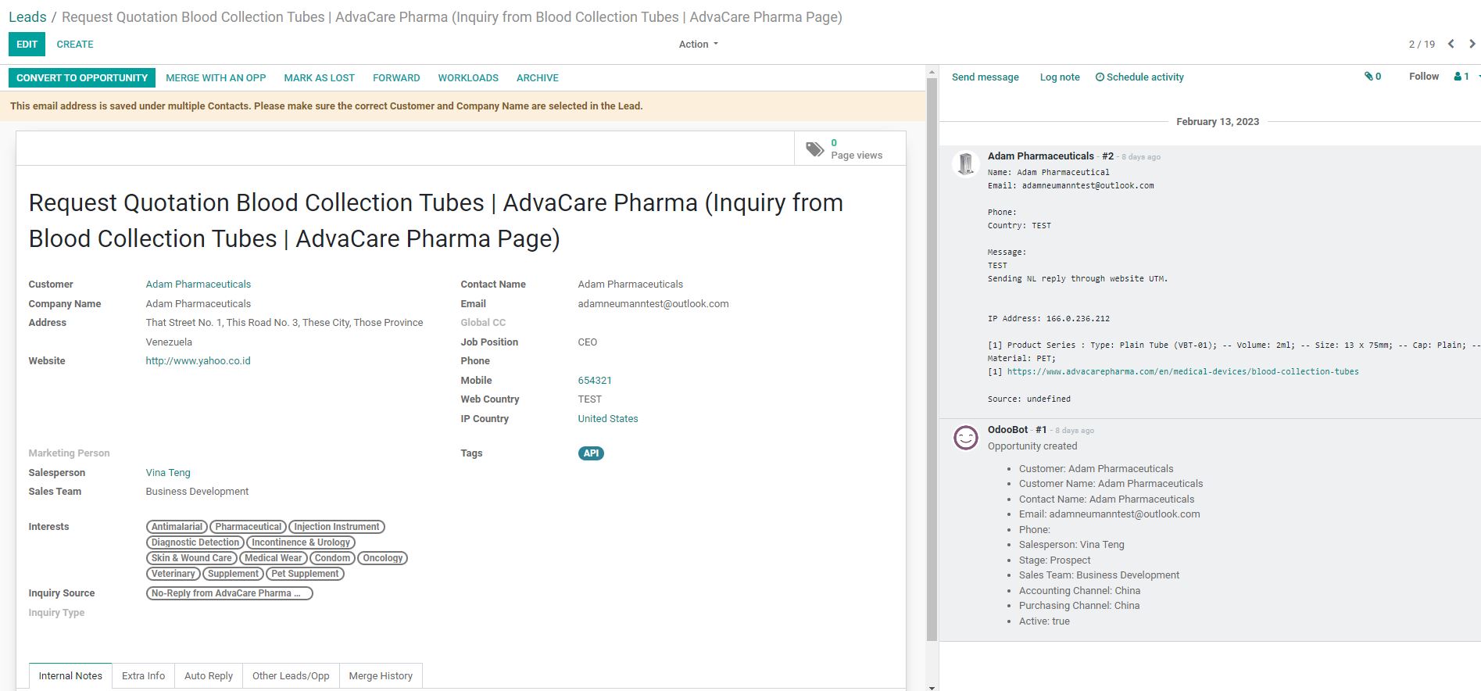Click the Veterinary interest tag

point(173,574)
